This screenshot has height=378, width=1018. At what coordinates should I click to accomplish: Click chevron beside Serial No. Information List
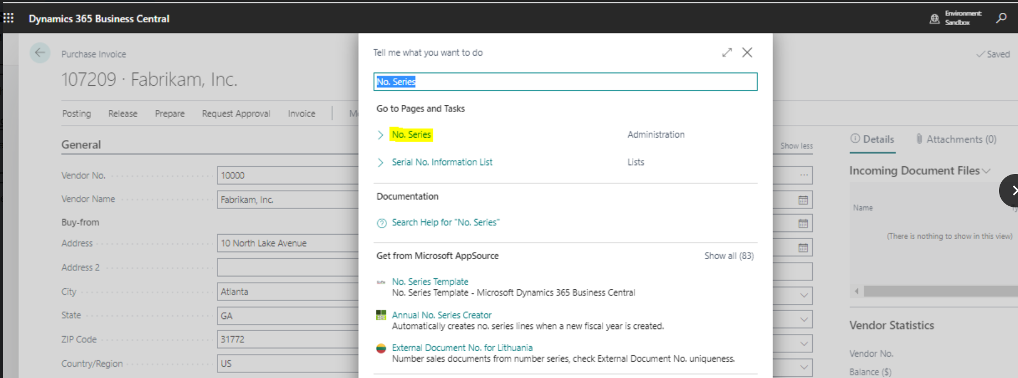380,162
